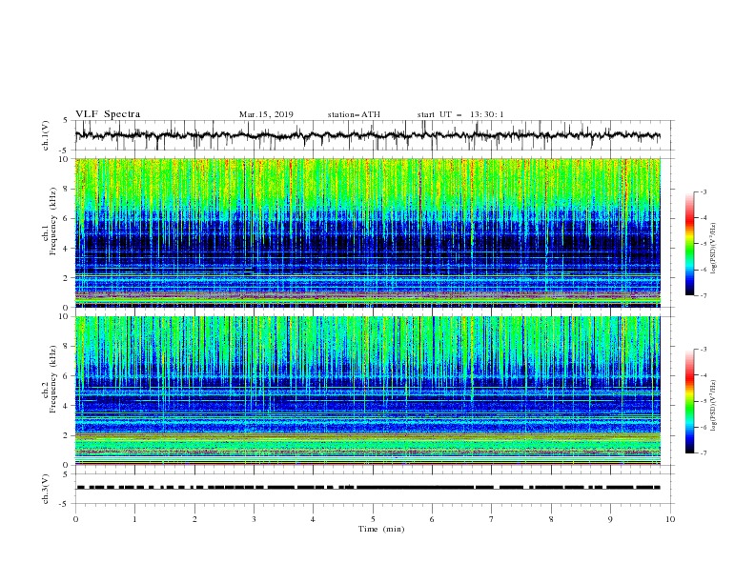Click the "Time (min)" x-axis label
Image resolution: width=755 pixels, height=583 pixels.
[381, 529]
